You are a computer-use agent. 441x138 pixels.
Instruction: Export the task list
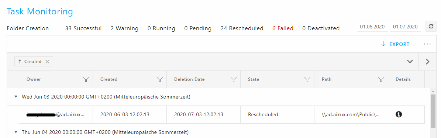point(395,44)
